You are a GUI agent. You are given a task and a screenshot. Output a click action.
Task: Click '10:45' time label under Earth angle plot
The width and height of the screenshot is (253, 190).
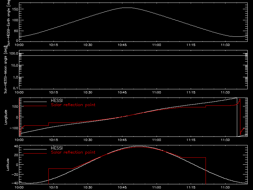point(122,45)
